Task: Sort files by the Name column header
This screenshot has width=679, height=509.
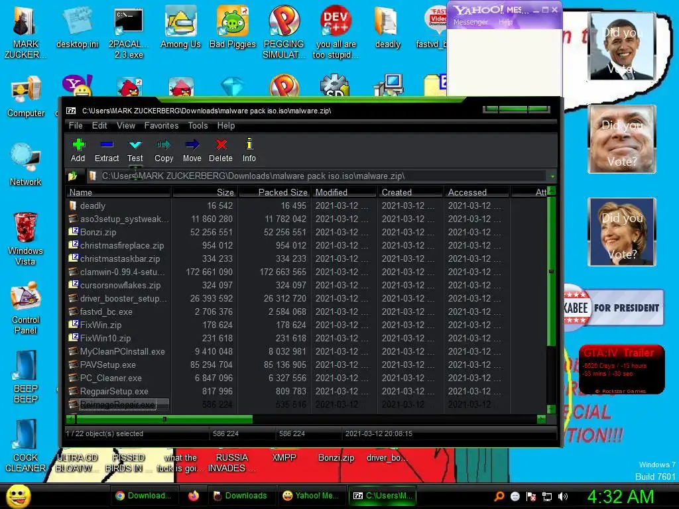Action: [119, 192]
